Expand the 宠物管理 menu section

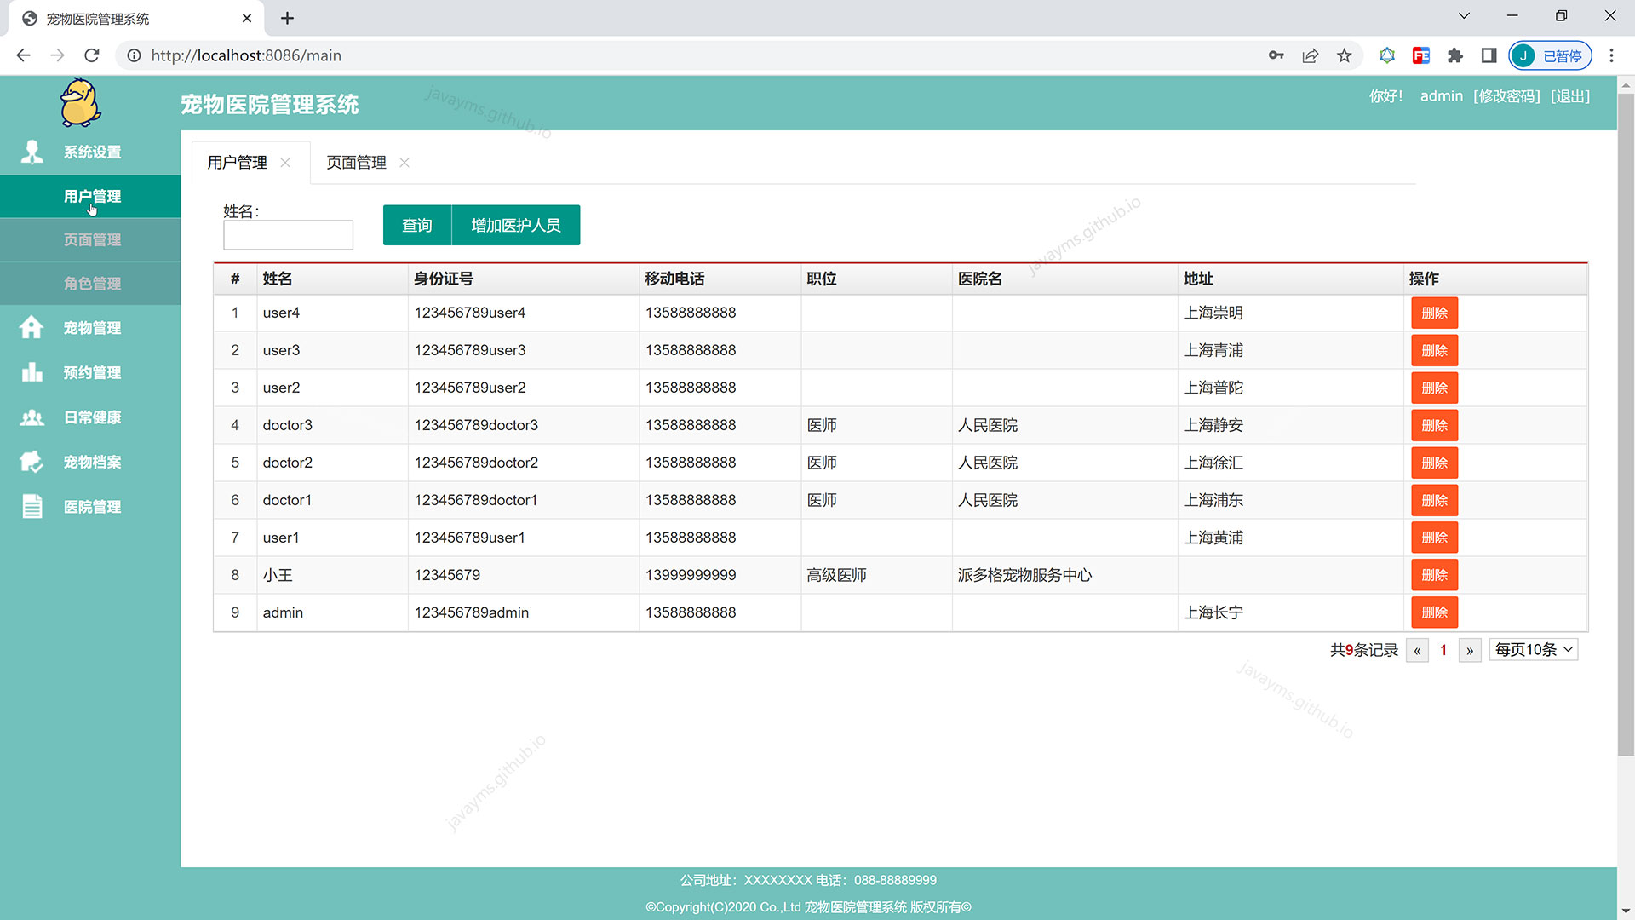[90, 328]
